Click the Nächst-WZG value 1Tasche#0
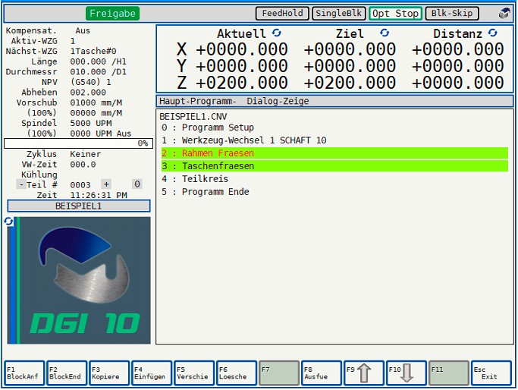The image size is (518, 390). pyautogui.click(x=93, y=52)
